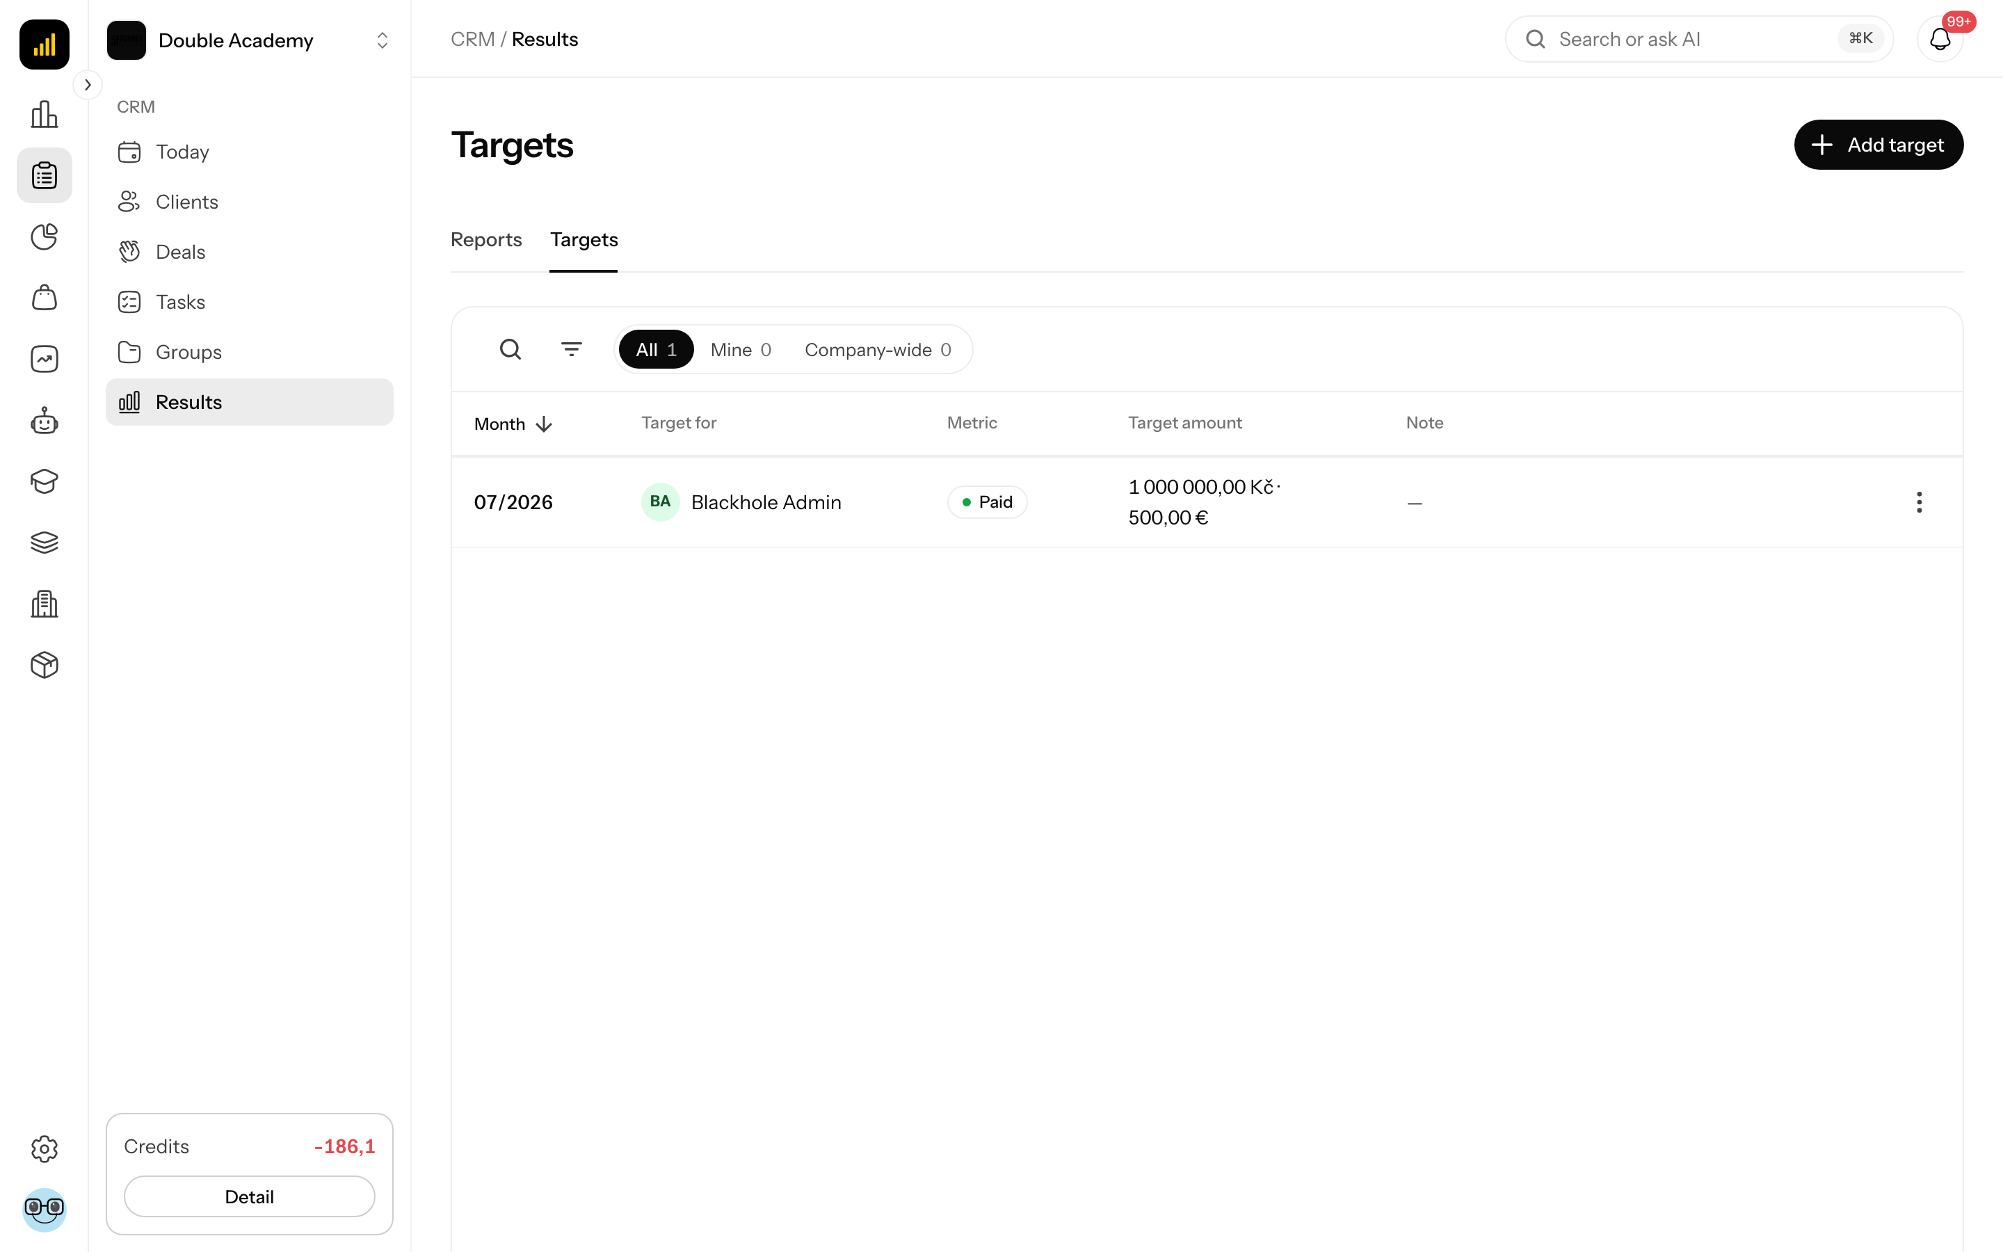The width and height of the screenshot is (2003, 1252).
Task: Open settings gear in left rail
Action: (44, 1148)
